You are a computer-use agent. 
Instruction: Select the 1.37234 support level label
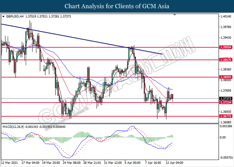226,102
